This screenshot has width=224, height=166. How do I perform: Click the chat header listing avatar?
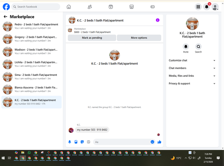coord(72,20)
